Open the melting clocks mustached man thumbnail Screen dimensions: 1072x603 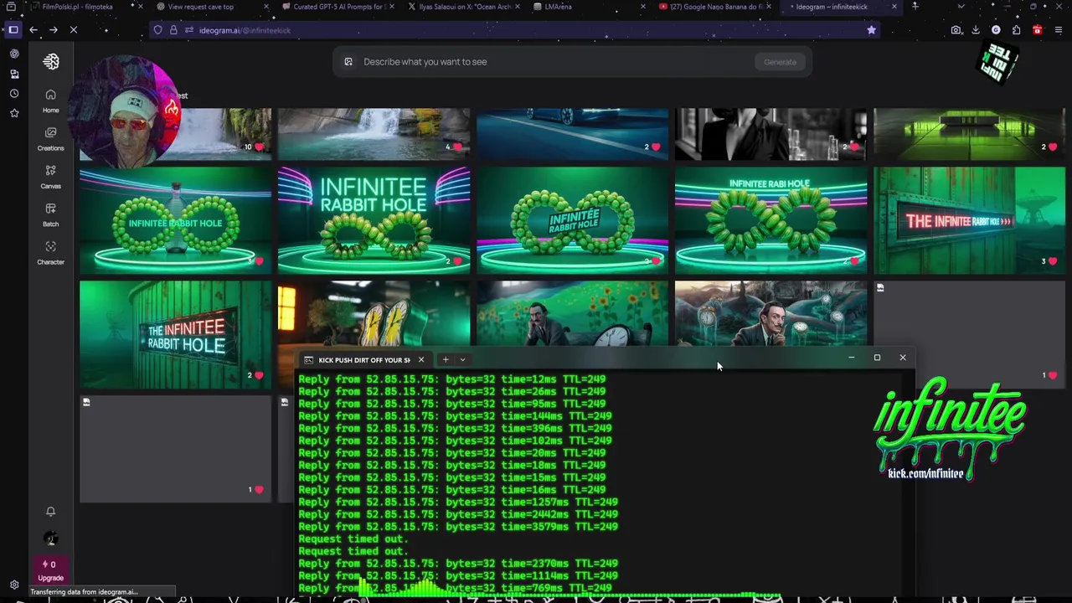(770, 313)
